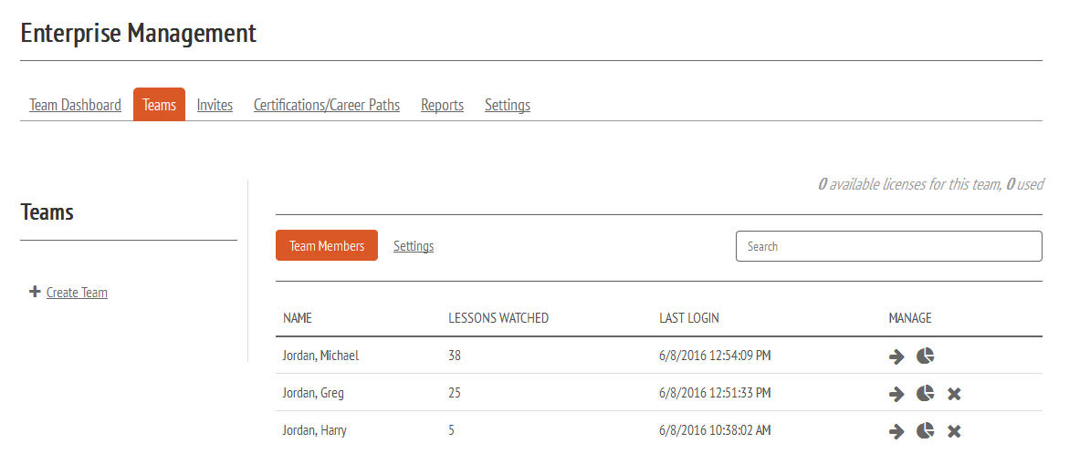The height and width of the screenshot is (454, 1069).
Task: Click the arrow icon for Jordan, Greg
Action: pyautogui.click(x=896, y=394)
